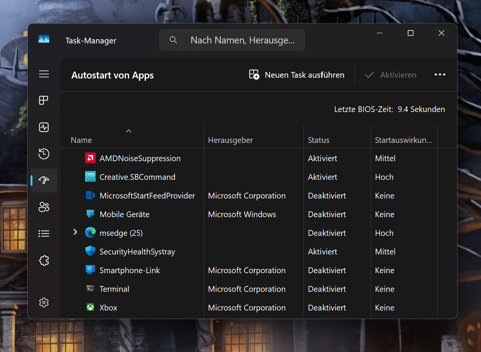Viewport: 481px width, 352px height.
Task: Select the msedge (25) entry name
Action: pos(121,233)
